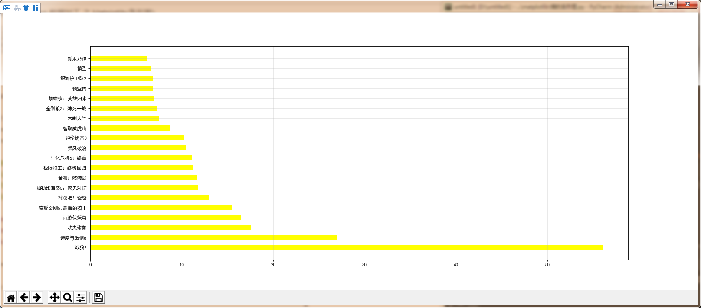This screenshot has height=308, width=701.
Task: Click the label 加勒比海盗5：死无对证
Action: pos(62,188)
